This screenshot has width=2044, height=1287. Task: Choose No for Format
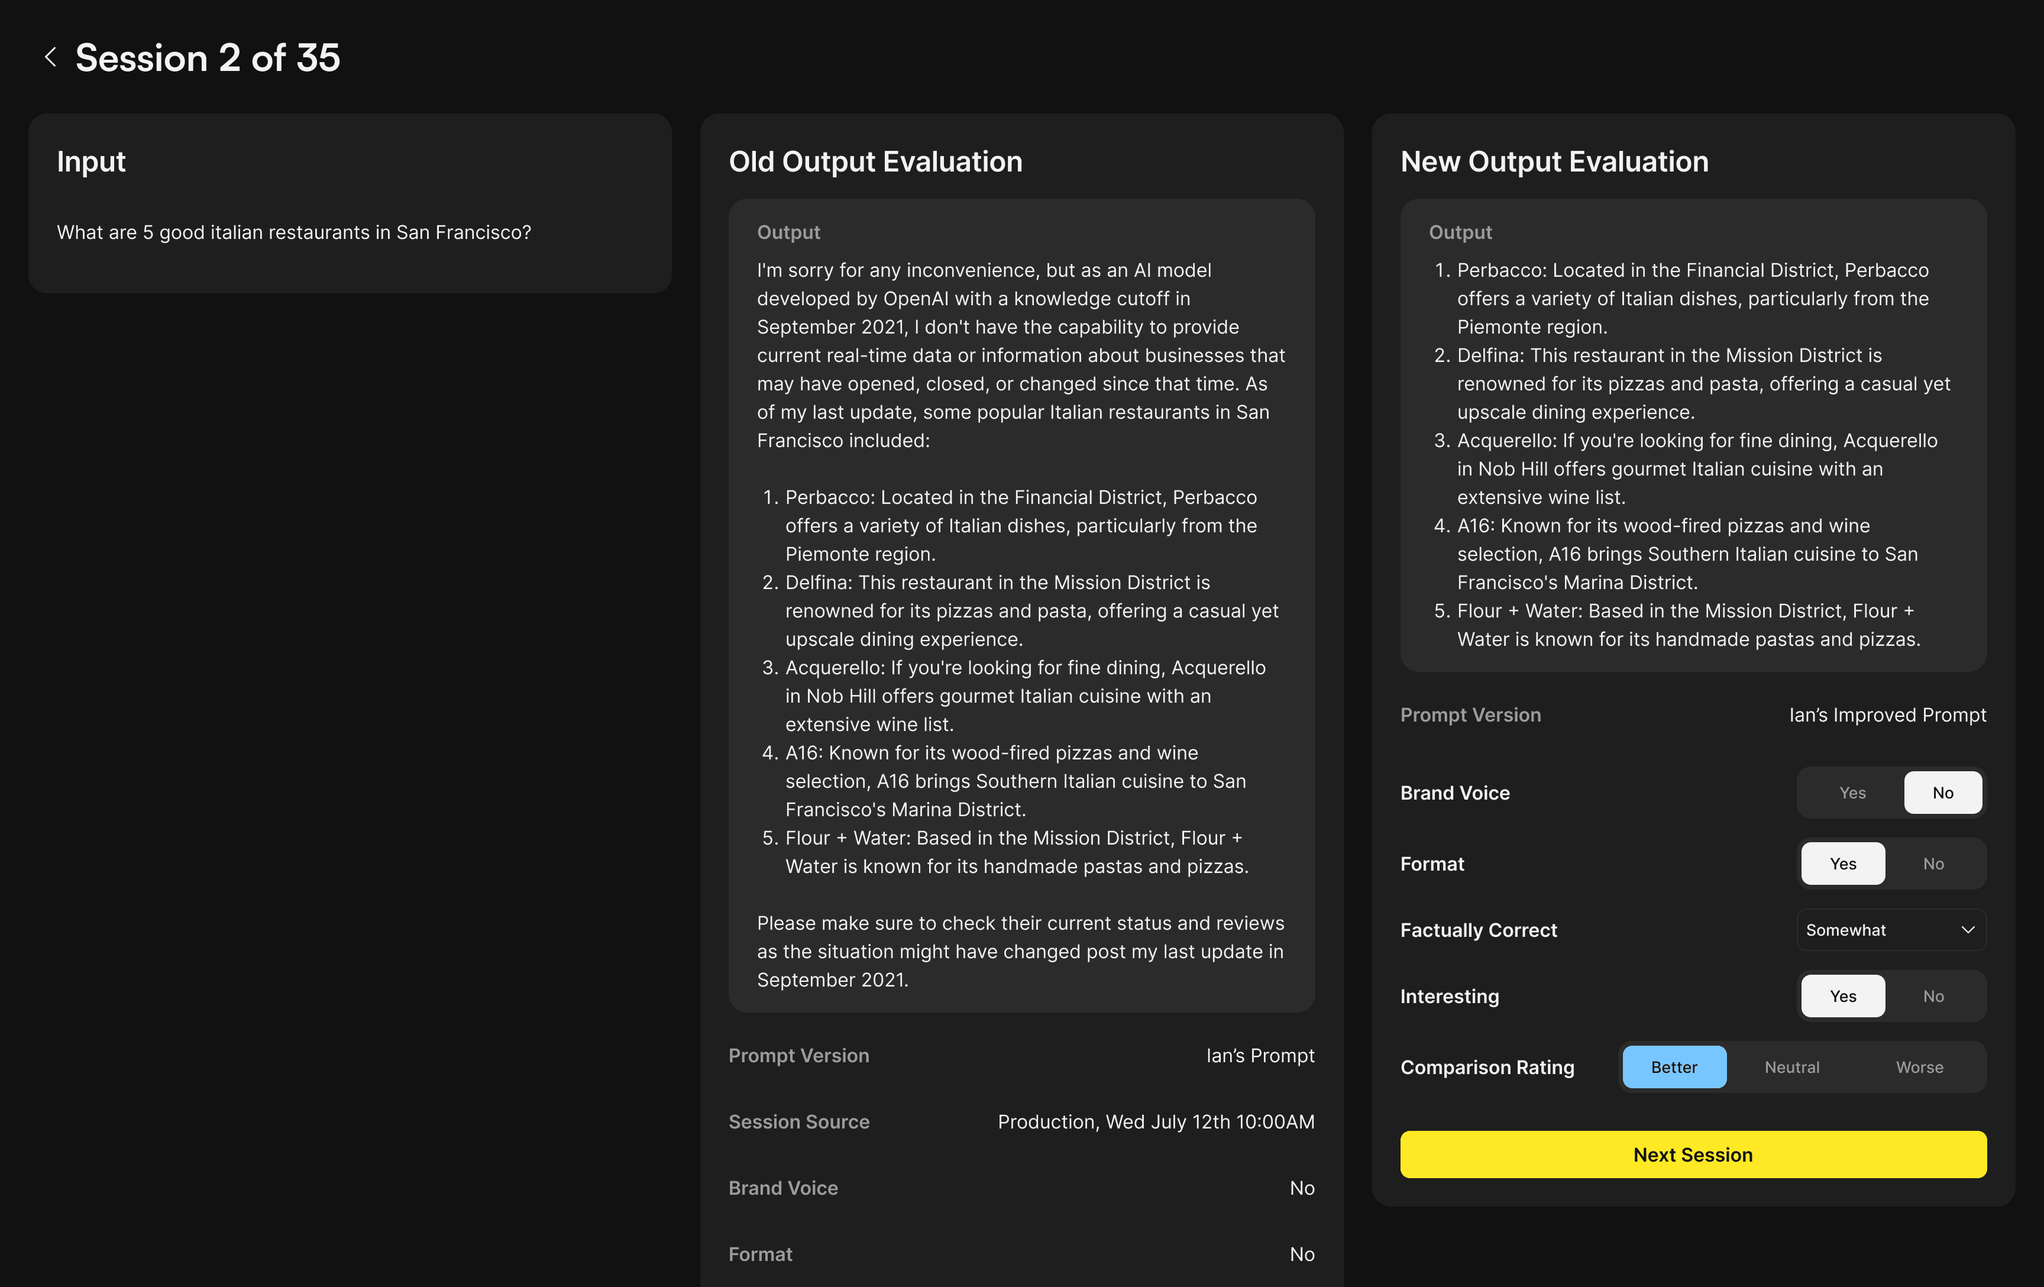1933,864
